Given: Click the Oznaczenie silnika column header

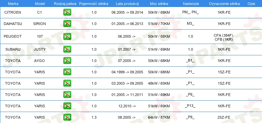Looking at the screenshot, I should 224,4.
